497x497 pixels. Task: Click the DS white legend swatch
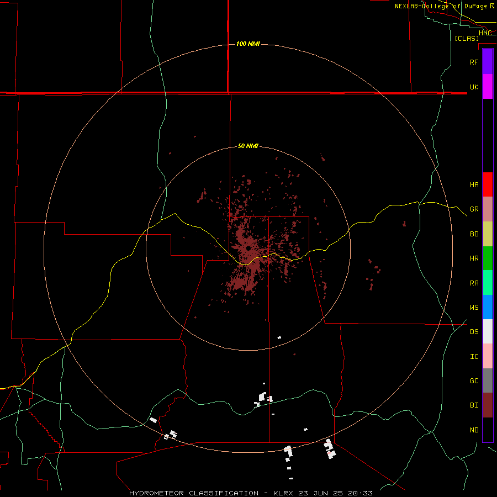488,331
